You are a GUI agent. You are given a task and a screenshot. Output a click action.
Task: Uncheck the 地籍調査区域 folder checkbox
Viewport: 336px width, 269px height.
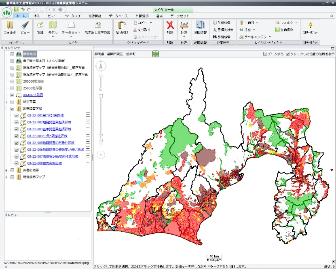tap(12, 109)
